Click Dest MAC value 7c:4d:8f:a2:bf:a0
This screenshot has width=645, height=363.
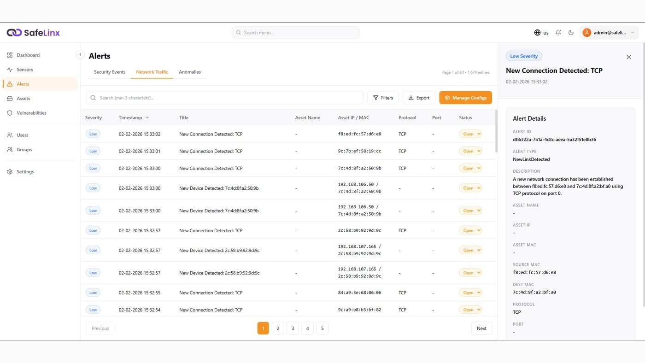(534, 292)
